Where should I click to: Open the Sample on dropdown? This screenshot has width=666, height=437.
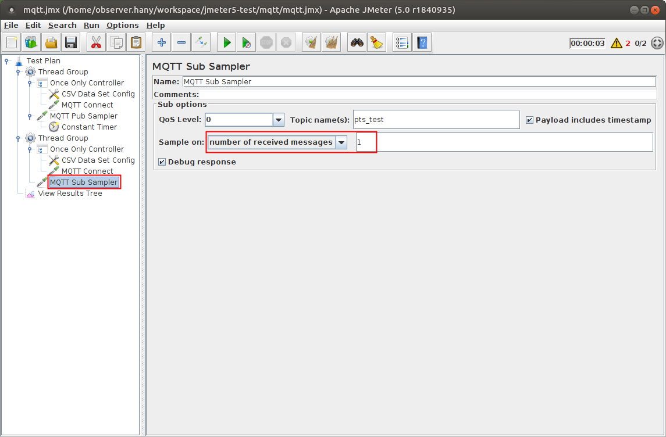click(341, 142)
